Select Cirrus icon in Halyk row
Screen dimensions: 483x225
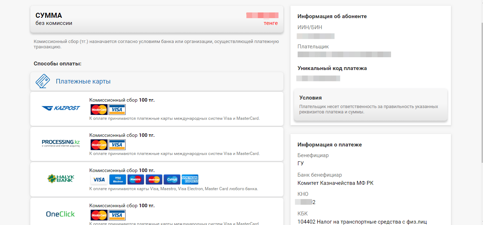pos(172,180)
